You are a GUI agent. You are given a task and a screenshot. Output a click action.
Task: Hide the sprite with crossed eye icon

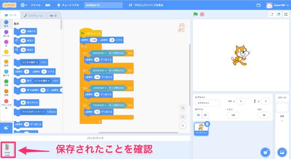206,115
